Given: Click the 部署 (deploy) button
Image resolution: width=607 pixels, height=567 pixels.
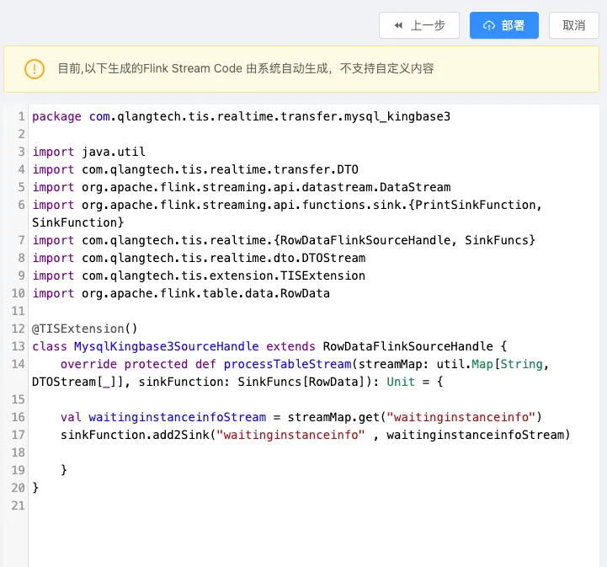Looking at the screenshot, I should [503, 25].
